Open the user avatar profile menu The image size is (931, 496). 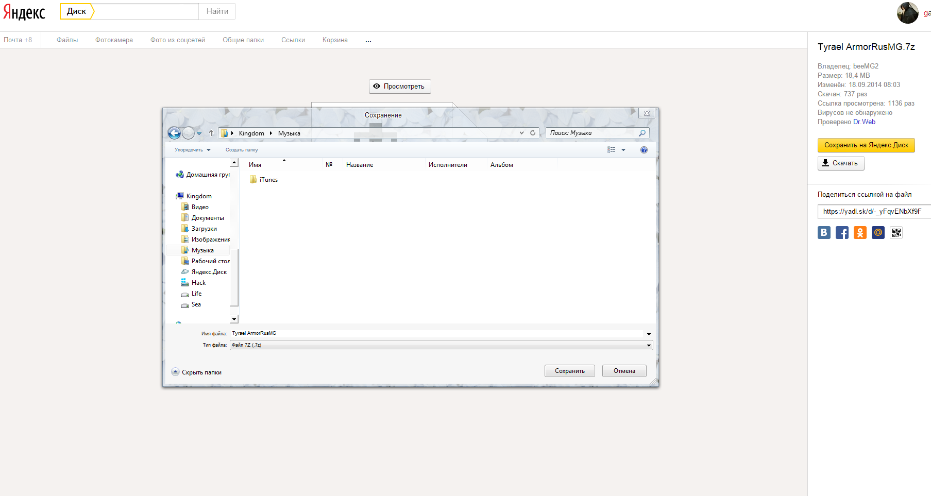tap(907, 13)
